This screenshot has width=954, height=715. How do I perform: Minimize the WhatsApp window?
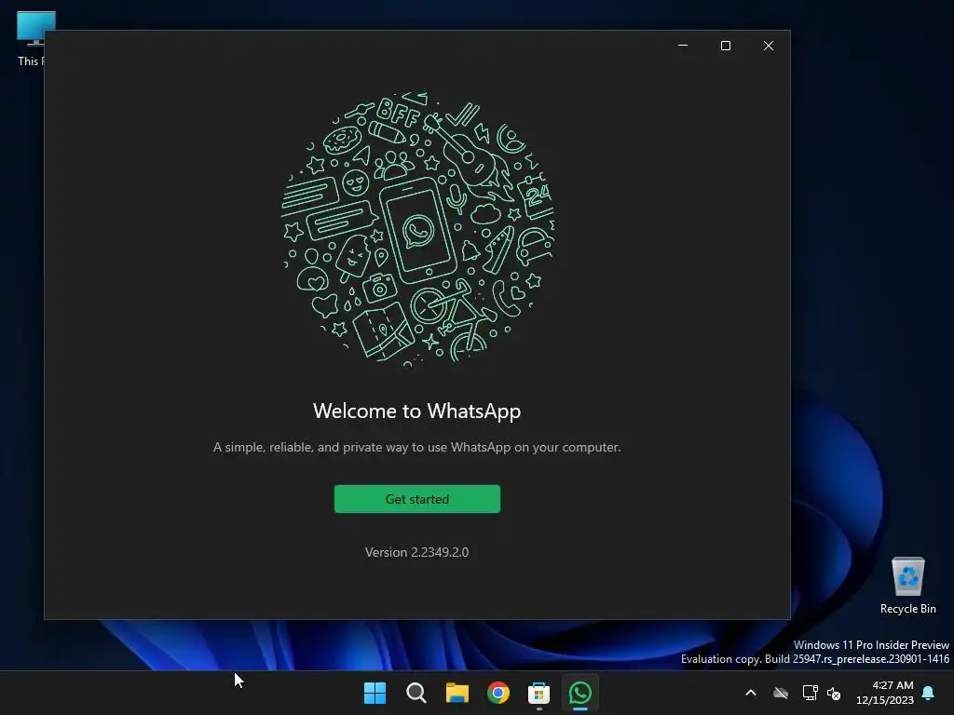(683, 46)
